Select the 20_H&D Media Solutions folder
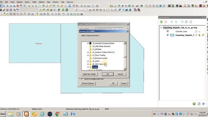 tap(101, 46)
